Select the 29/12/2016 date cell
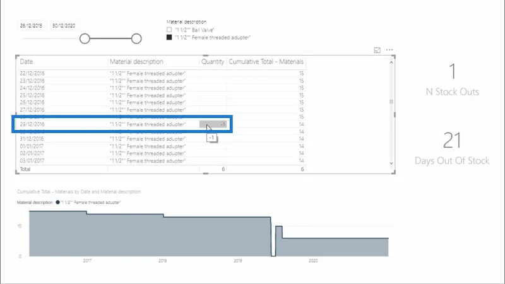505x284 pixels. click(x=32, y=124)
